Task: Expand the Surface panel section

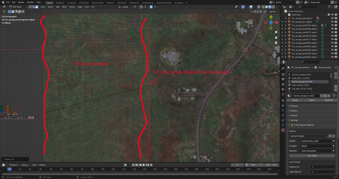Action: [x=294, y=111]
